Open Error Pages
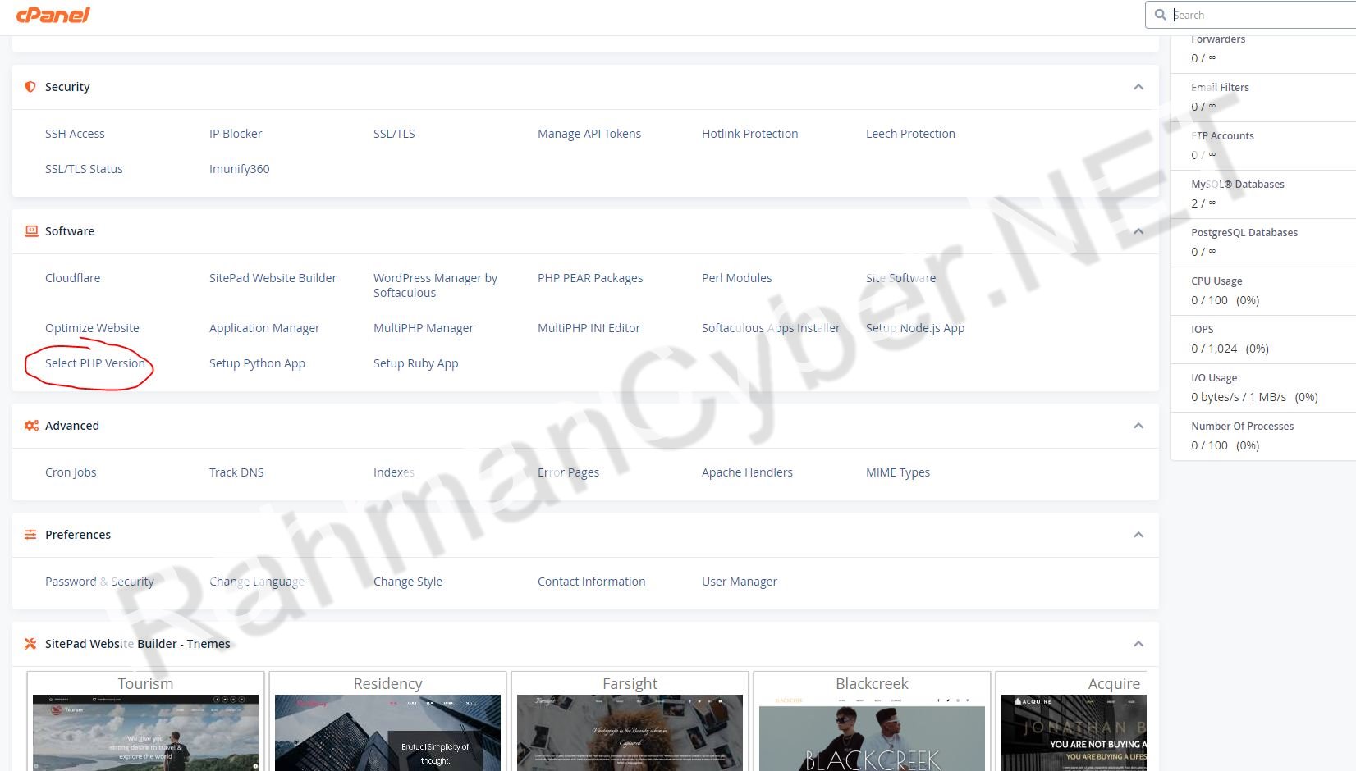This screenshot has height=771, width=1356. pyautogui.click(x=568, y=472)
